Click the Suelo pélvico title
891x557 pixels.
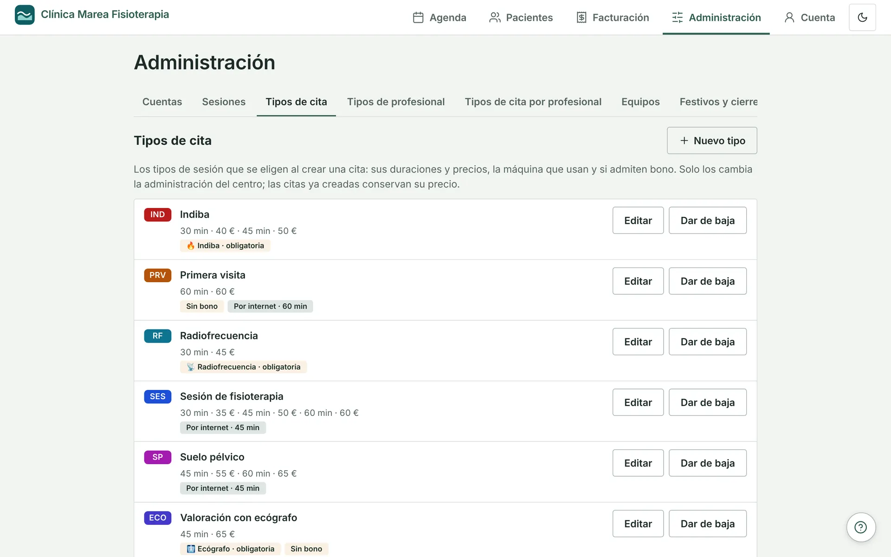[x=212, y=457]
